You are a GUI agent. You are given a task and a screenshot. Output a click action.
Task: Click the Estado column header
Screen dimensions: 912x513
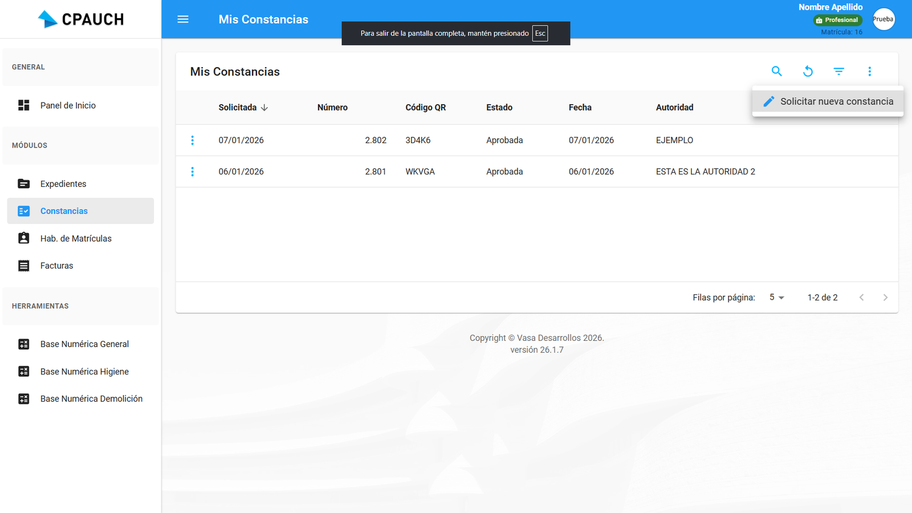click(499, 108)
